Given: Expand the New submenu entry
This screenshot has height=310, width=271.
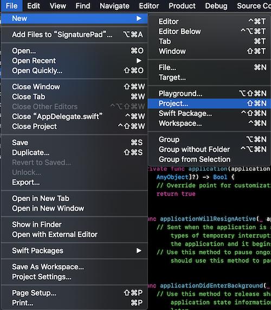Looking at the screenshot, I should click(x=74, y=18).
